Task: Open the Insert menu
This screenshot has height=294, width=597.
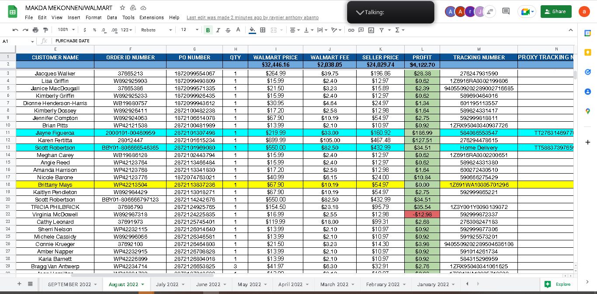Action: (x=74, y=17)
